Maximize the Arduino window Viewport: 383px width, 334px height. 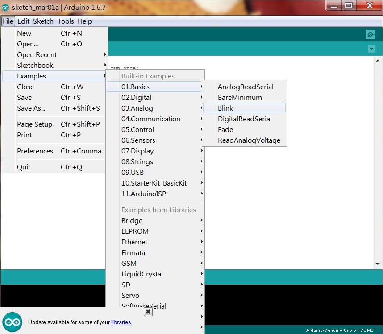tap(349, 5)
